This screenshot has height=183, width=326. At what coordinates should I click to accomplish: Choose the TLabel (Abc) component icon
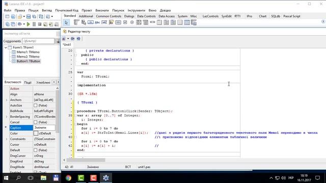[x=97, y=22]
